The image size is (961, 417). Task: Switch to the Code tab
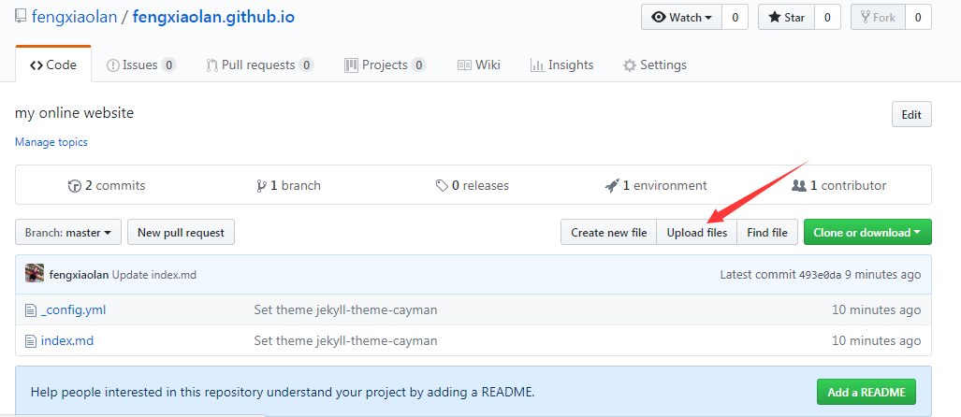(x=53, y=65)
